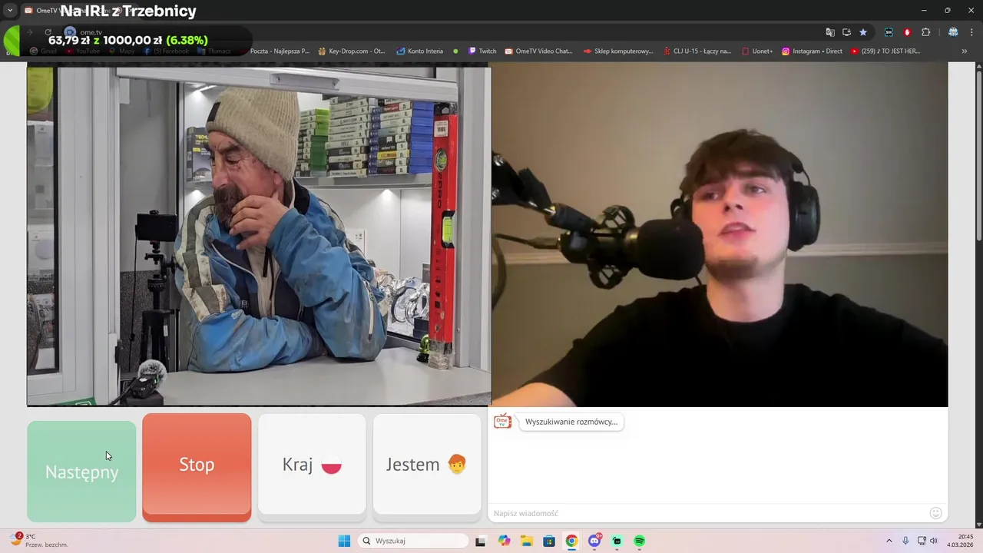Open Microsoft Store from the taskbar
This screenshot has height=553, width=983.
click(549, 541)
